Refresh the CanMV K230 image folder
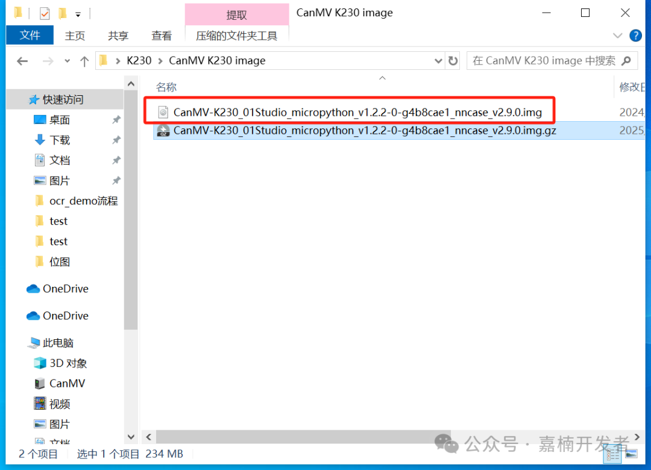The width and height of the screenshot is (651, 470). tap(453, 61)
